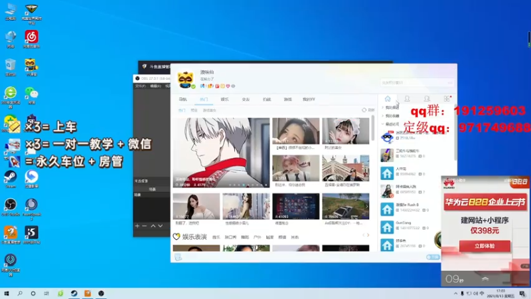Expand the 我的频道 tree node
The height and width of the screenshot is (299, 531).
(383, 108)
